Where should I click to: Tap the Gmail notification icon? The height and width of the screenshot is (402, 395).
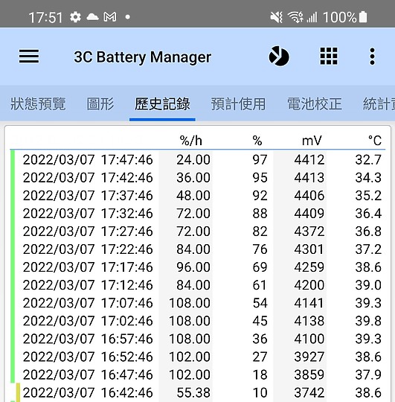[x=110, y=17]
